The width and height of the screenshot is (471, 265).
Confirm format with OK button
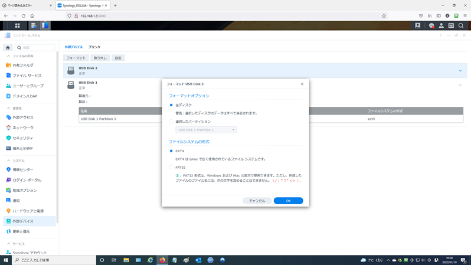coord(289,201)
